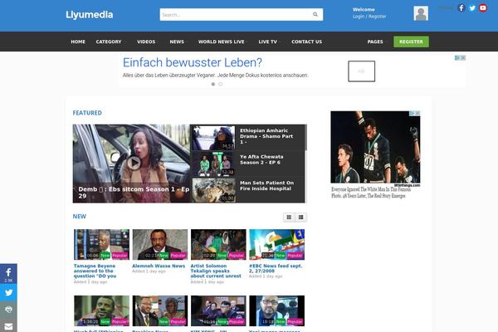Image resolution: width=498 pixels, height=332 pixels.
Task: Close the top banner ad
Action: point(463,57)
